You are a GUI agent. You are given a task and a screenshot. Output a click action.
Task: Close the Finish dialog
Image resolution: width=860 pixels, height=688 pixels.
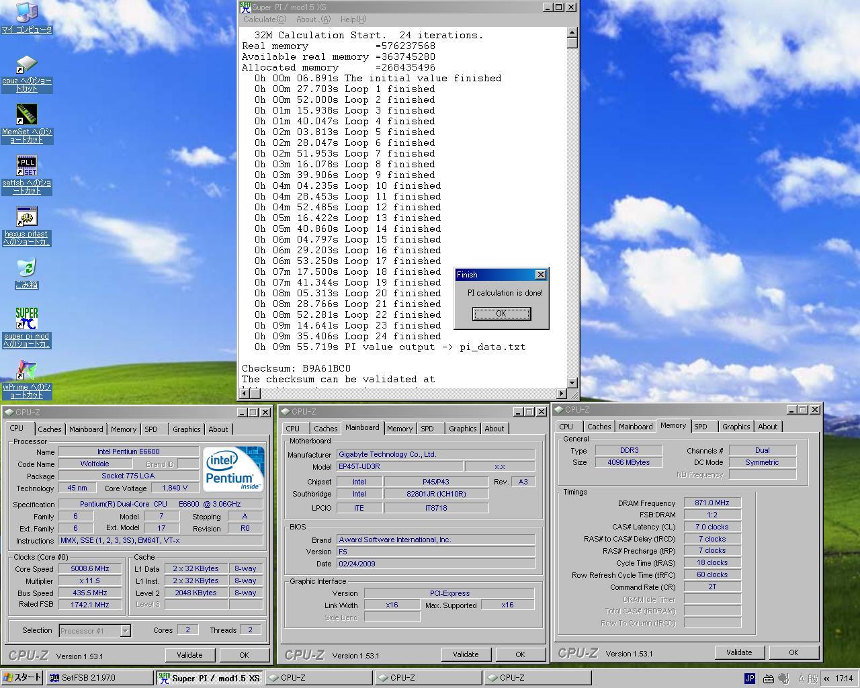pos(541,275)
